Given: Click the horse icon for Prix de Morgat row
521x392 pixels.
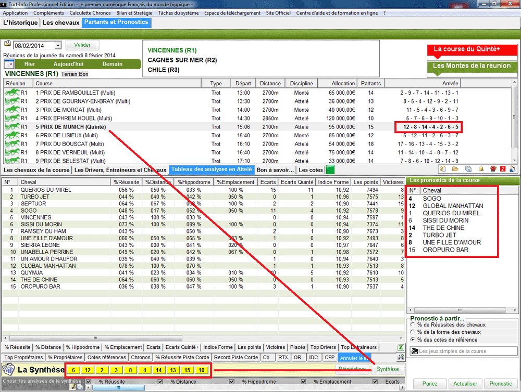Looking at the screenshot, I should pos(12,110).
